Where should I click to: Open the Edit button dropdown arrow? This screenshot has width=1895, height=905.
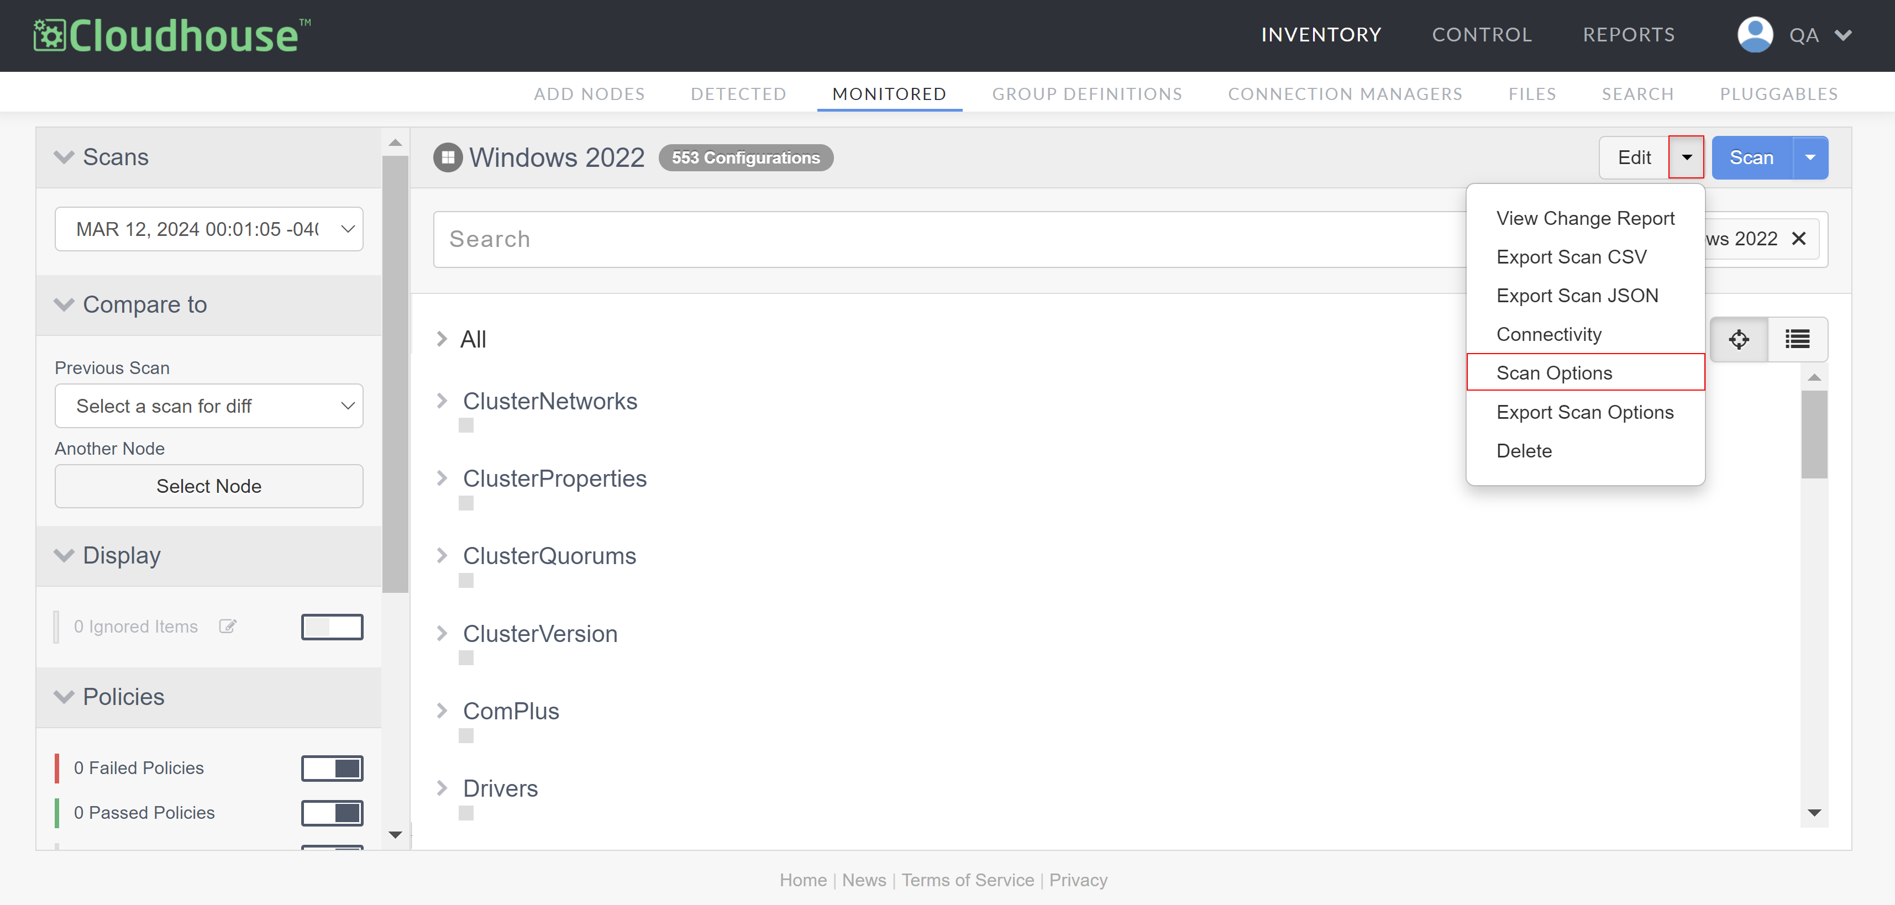coord(1686,157)
